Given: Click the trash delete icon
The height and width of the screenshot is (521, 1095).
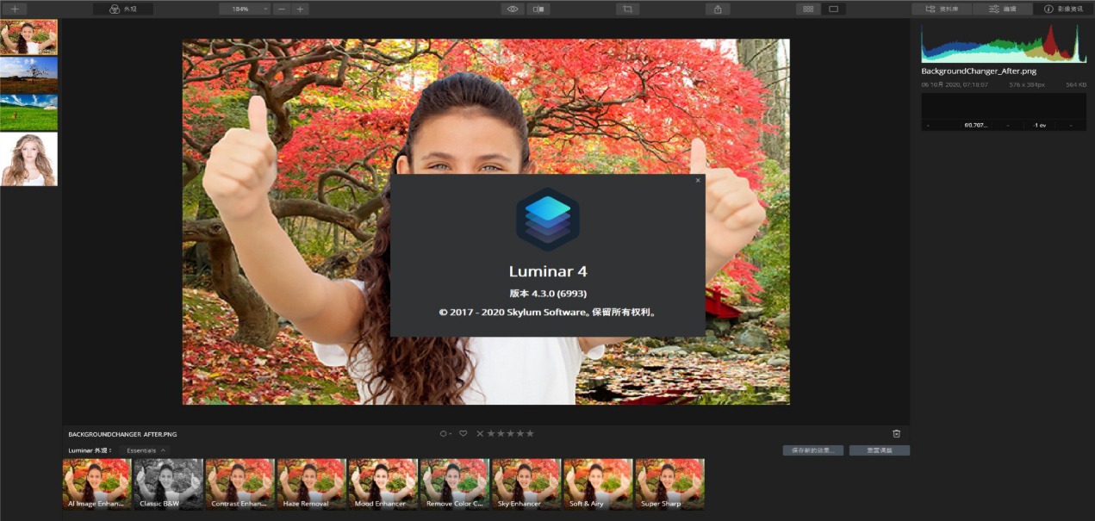Looking at the screenshot, I should pos(896,433).
